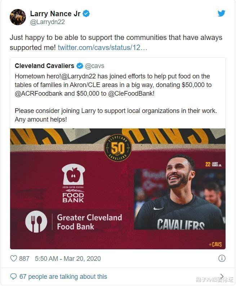Open the tweet info icon
The image size is (236, 286).
pyautogui.click(x=222, y=258)
